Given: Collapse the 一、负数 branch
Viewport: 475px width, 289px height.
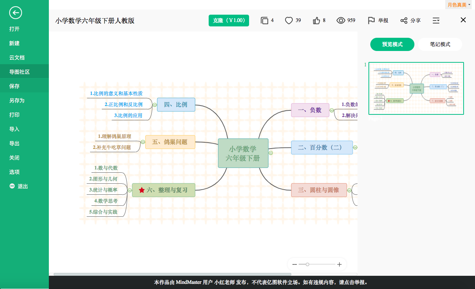Looking at the screenshot, I should [332, 110].
